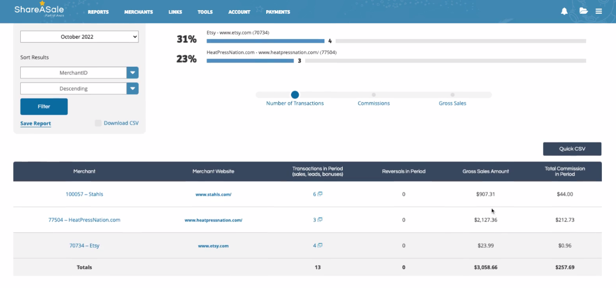Open the Links menu
Image resolution: width=616 pixels, height=288 pixels.
click(175, 12)
